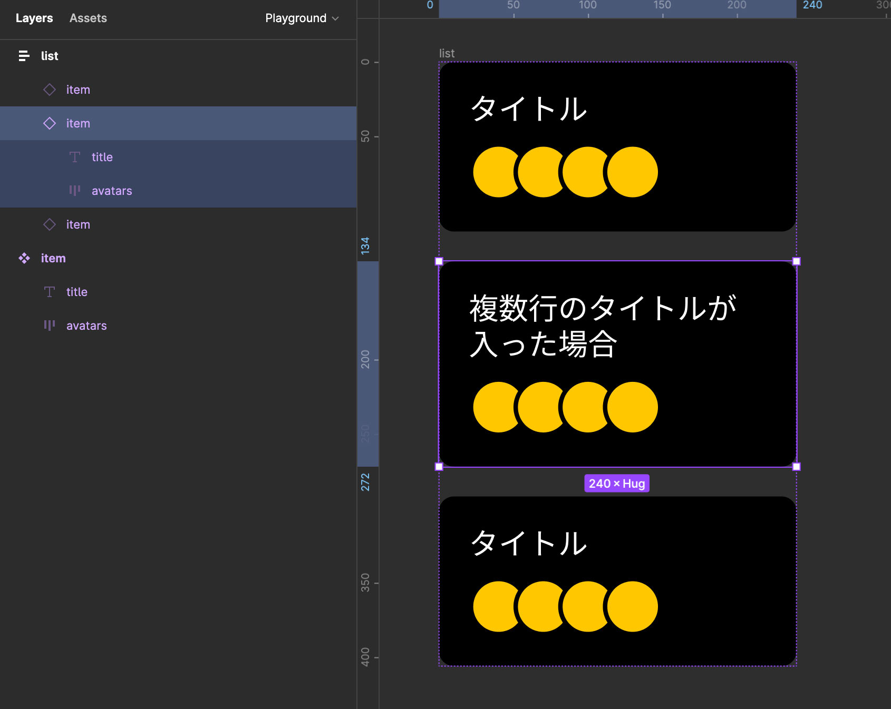This screenshot has height=709, width=891.
Task: Click bottom-left resize handle of selected card
Action: coord(439,467)
